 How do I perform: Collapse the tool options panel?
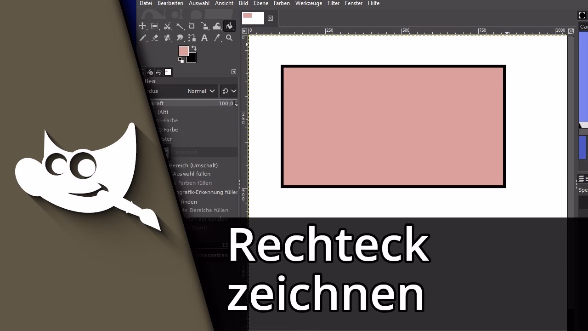coord(234,72)
